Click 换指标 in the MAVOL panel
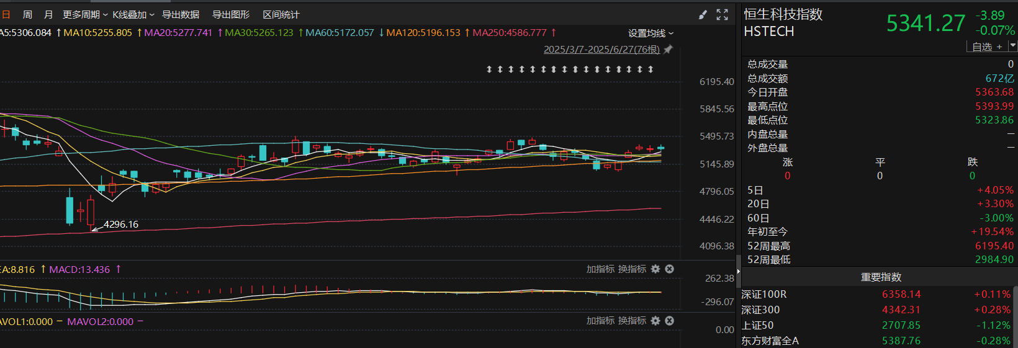The width and height of the screenshot is (1018, 348). [x=632, y=321]
